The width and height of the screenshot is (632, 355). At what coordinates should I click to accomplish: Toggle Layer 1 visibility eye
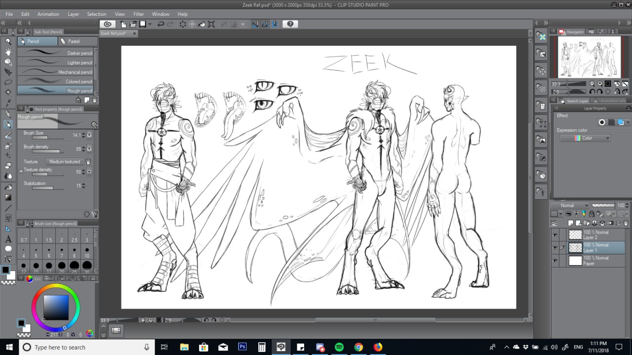554,248
